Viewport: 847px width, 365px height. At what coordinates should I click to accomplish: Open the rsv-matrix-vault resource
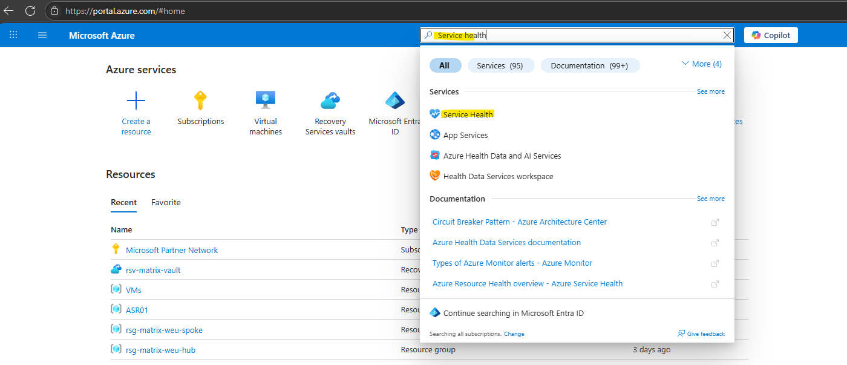tap(153, 270)
